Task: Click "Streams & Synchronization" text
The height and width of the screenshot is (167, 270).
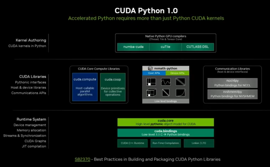Action: coord(24,136)
